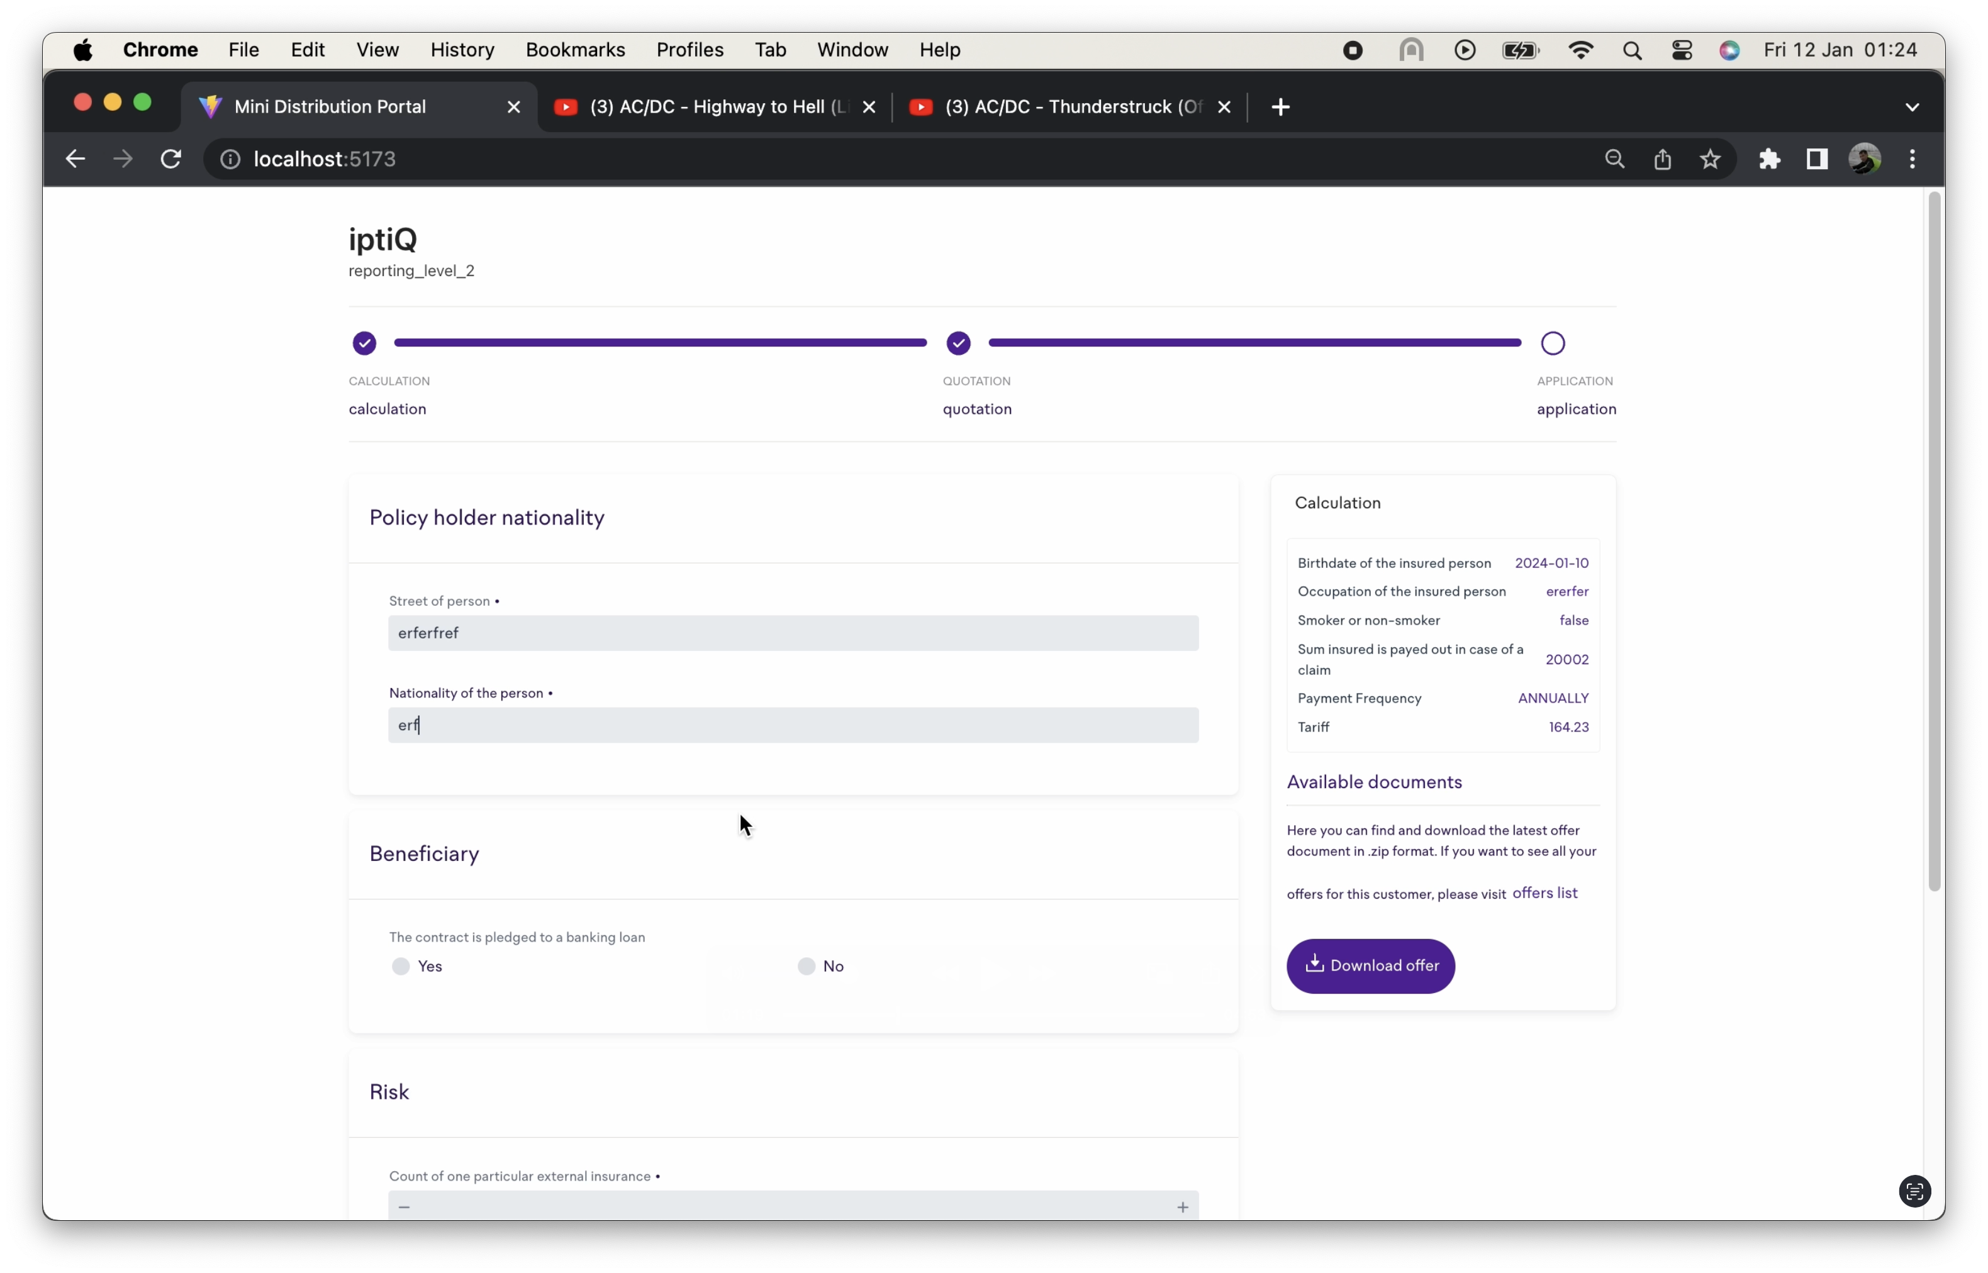Click the Street of person input field
The width and height of the screenshot is (1988, 1273).
793,633
